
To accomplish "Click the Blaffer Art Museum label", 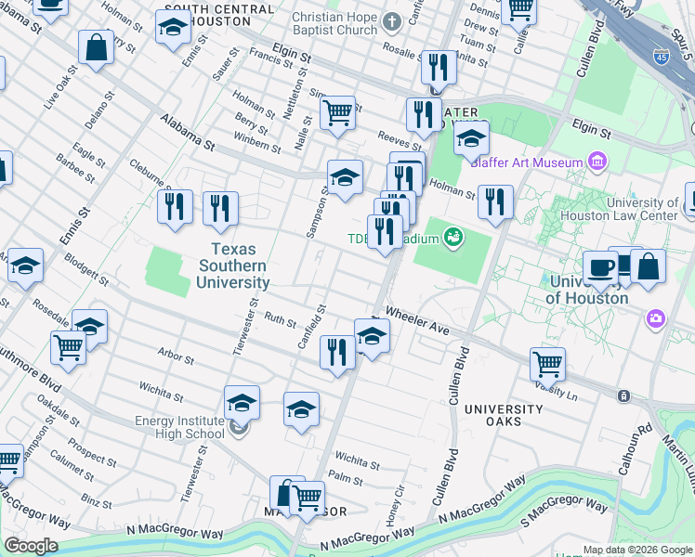I will (527, 162).
